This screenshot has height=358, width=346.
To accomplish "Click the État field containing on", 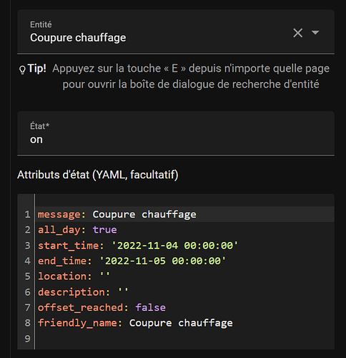I will (176, 133).
